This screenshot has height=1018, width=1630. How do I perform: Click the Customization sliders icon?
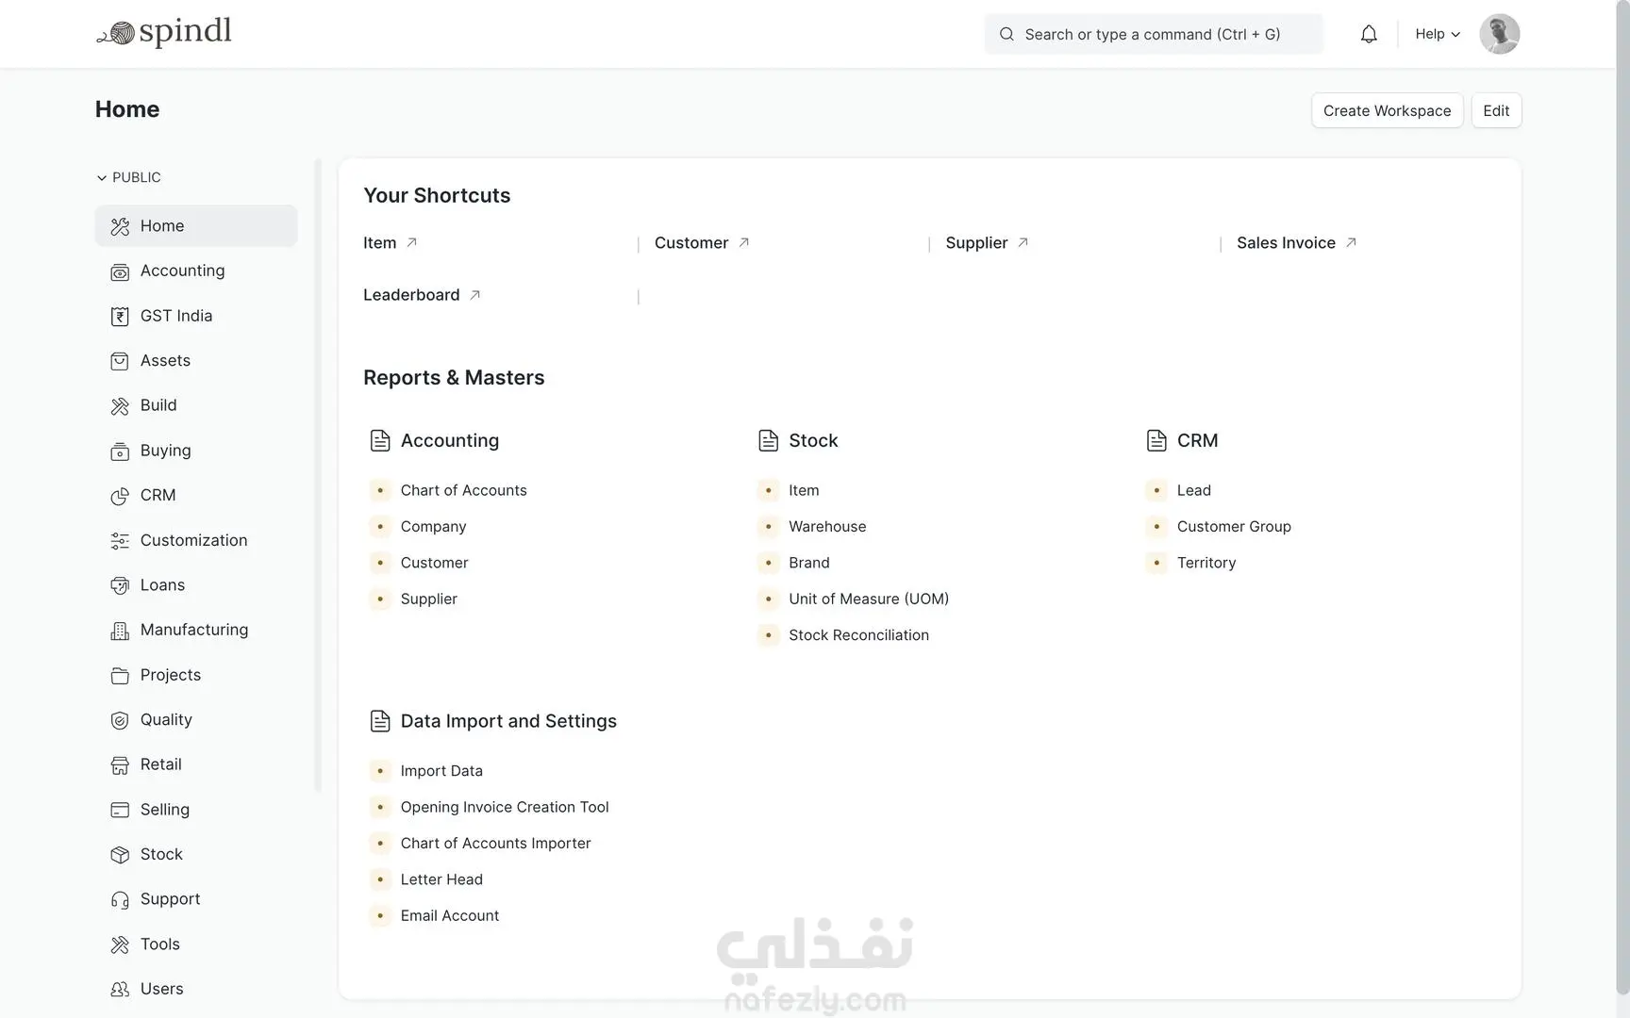point(120,541)
